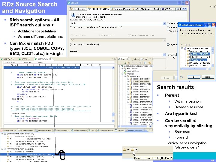216x162 pixels.
Task: Select MVS Files node in Remote Systems
Action: point(130,74)
